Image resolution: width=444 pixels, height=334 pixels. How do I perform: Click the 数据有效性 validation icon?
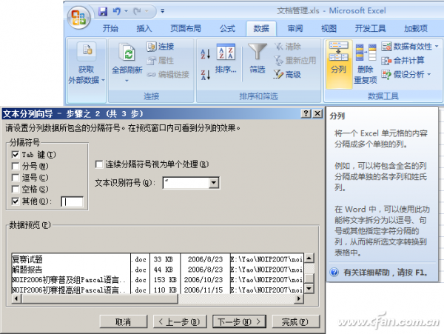pos(386,47)
